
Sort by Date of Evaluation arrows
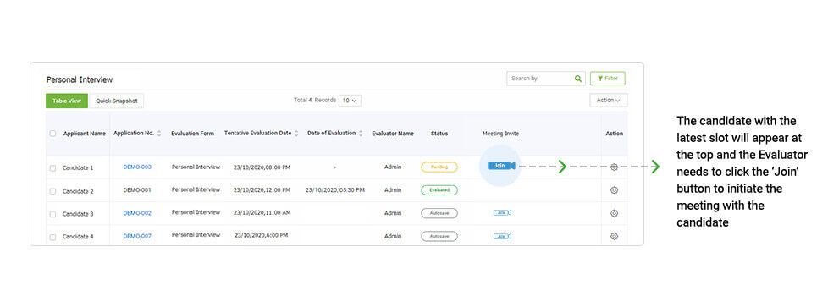click(361, 134)
